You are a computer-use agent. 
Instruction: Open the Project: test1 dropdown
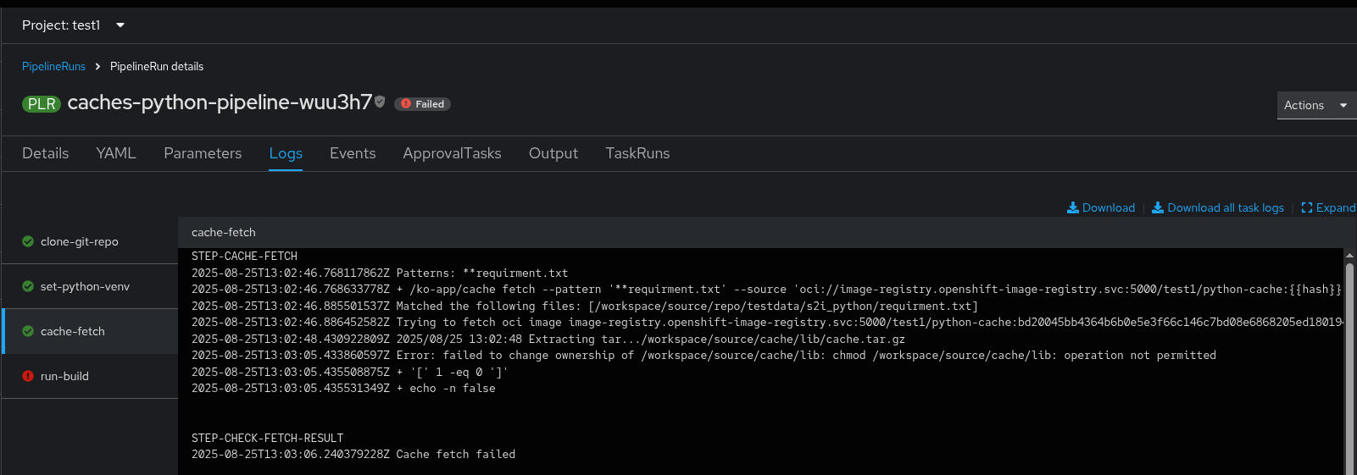point(74,25)
